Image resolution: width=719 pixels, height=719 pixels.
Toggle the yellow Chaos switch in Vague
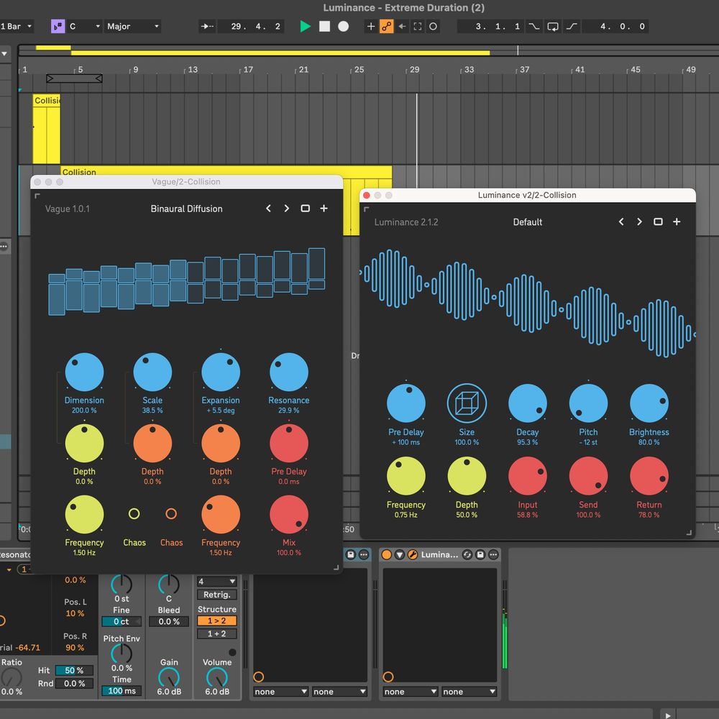134,513
